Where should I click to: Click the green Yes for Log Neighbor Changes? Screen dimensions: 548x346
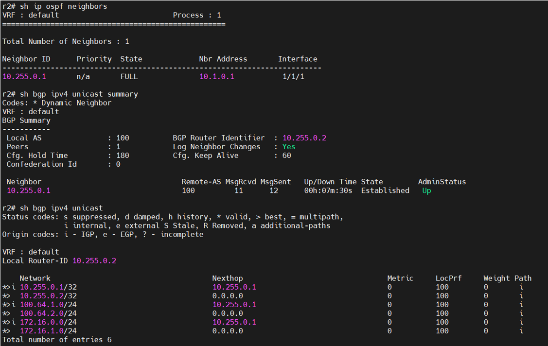[x=289, y=147]
